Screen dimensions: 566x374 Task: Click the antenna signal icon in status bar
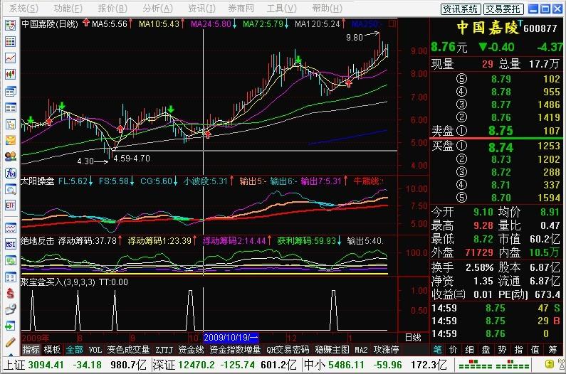[561, 364]
